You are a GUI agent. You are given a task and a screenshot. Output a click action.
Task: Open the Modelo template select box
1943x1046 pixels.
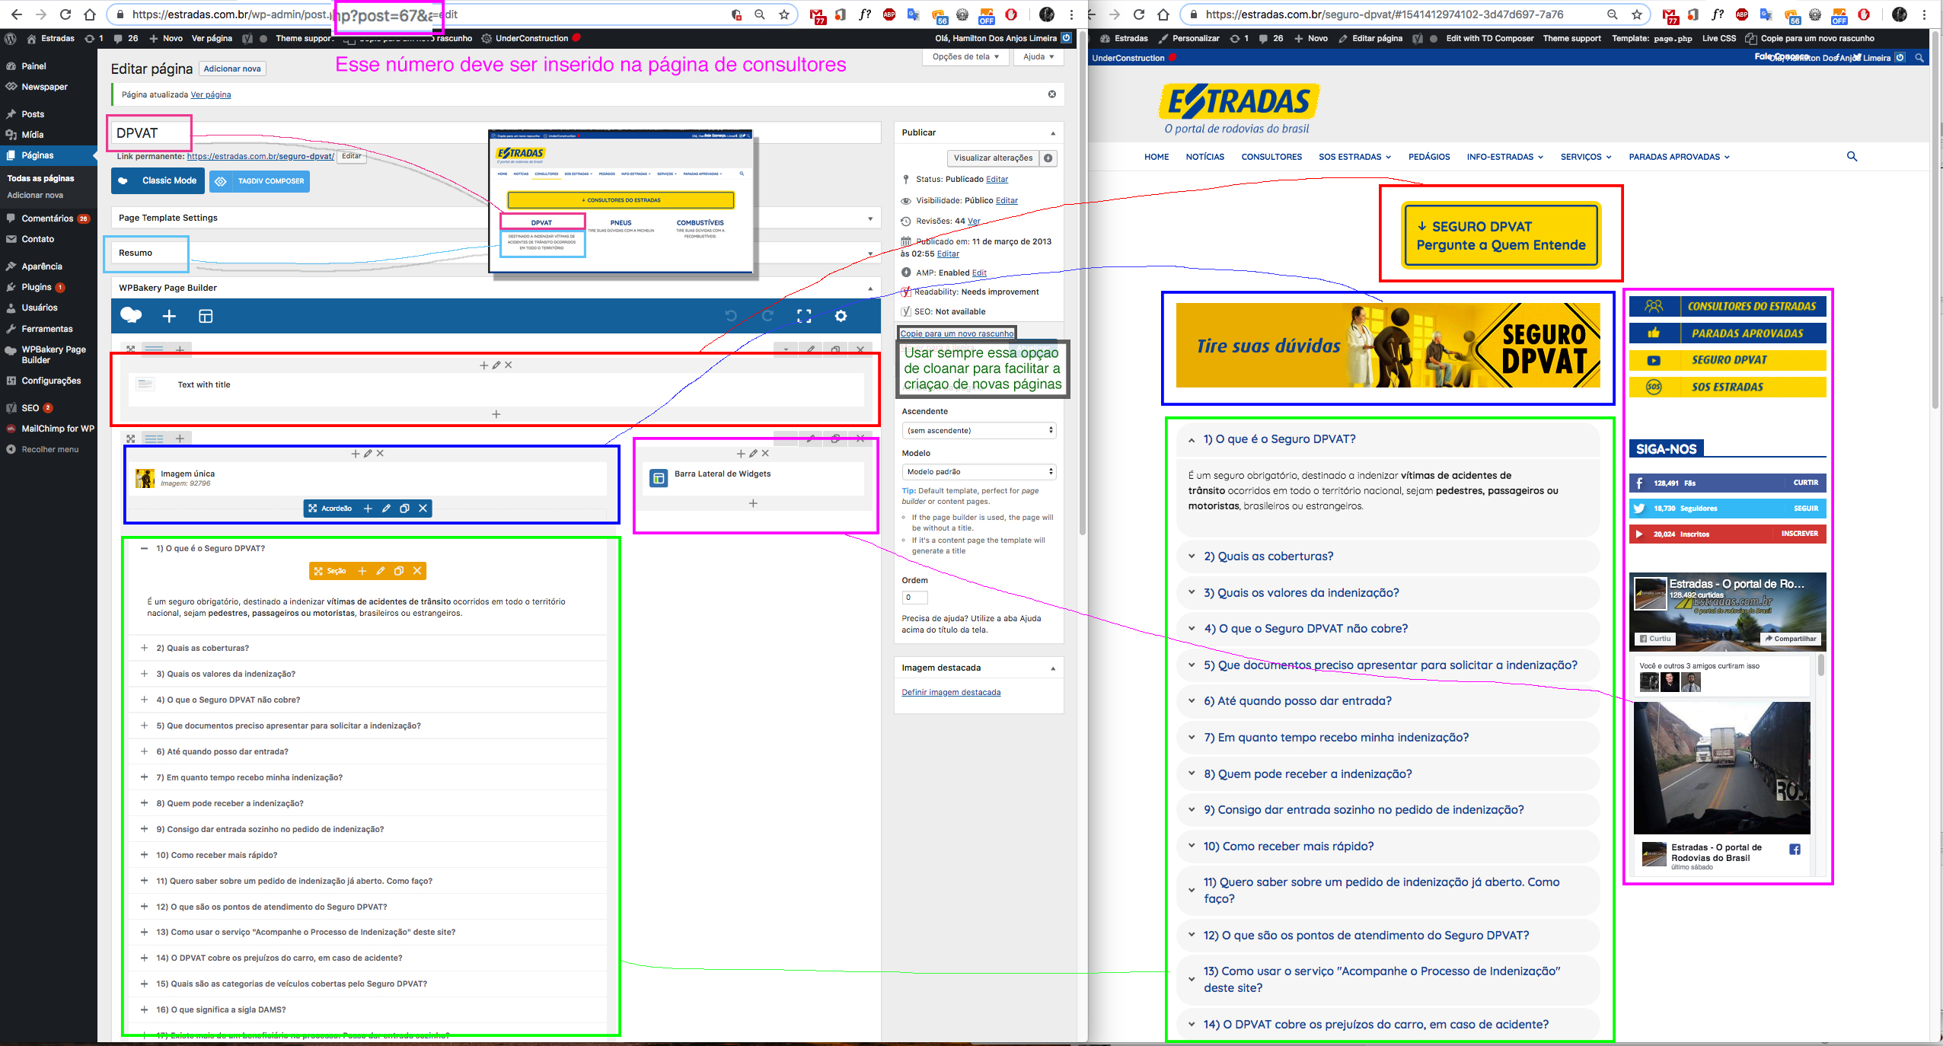(x=979, y=471)
